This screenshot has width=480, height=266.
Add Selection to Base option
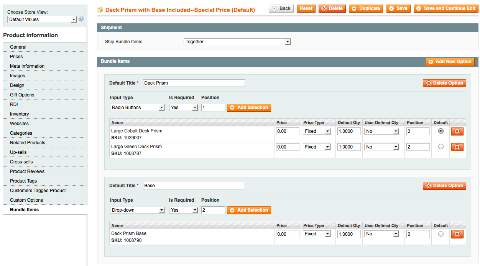pos(249,210)
